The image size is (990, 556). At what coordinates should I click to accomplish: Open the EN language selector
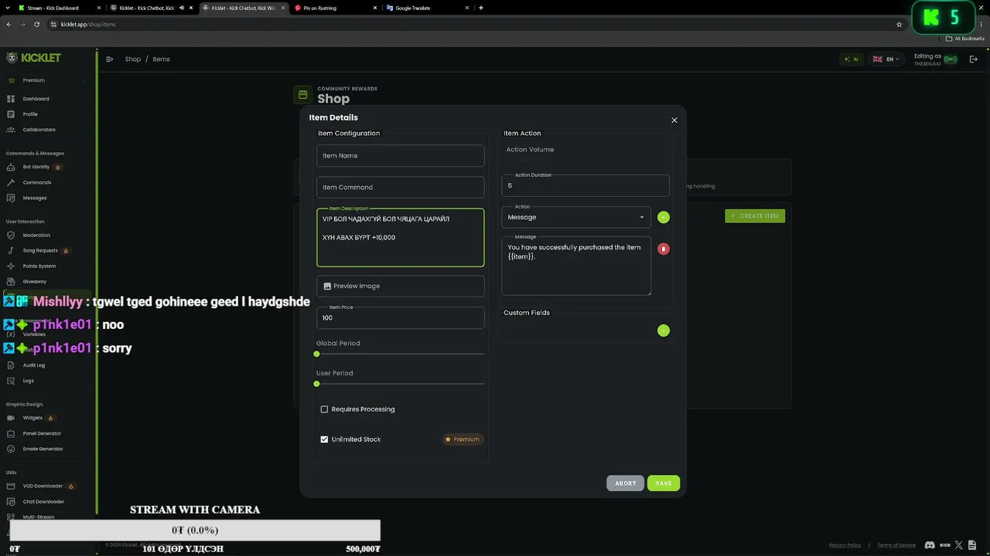tap(886, 59)
